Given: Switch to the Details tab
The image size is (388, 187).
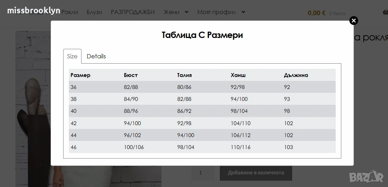Looking at the screenshot, I should 96,56.
